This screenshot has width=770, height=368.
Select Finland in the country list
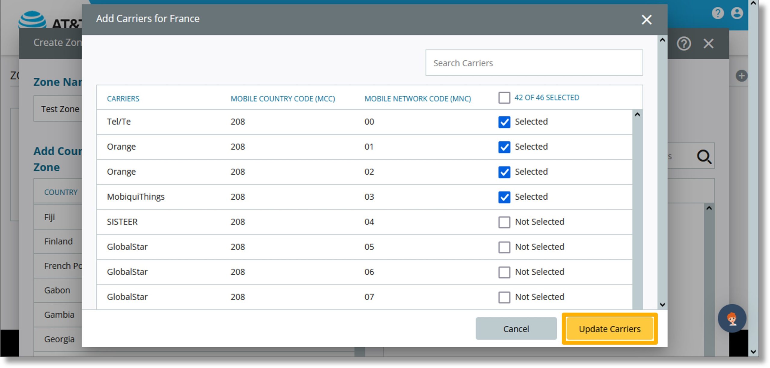pos(58,242)
